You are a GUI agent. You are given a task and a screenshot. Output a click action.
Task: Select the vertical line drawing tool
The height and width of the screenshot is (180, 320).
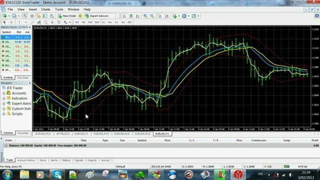[20, 22]
